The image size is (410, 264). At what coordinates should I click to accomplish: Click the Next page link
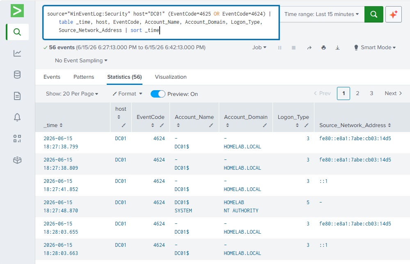pyautogui.click(x=393, y=93)
